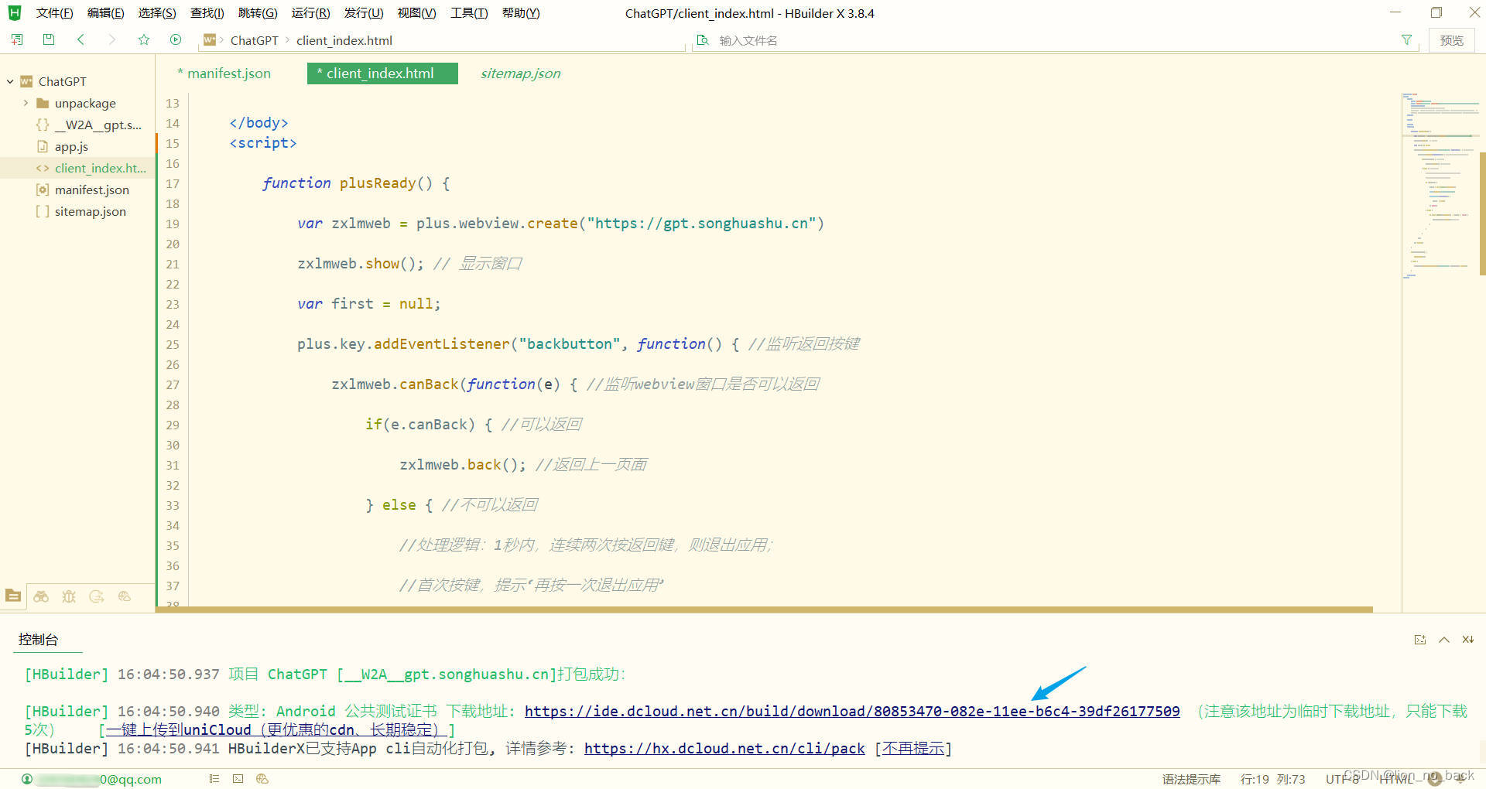Open the terminal icon in status bar
1486x789 pixels.
tap(238, 779)
